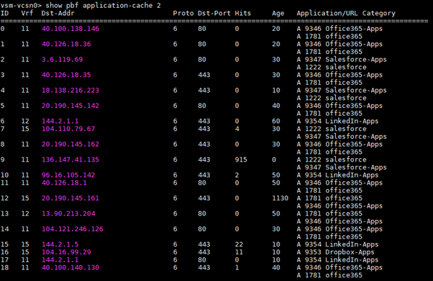Click the IP 18.138.216.223
Viewport: 433px width, 281px height.
tap(70, 91)
